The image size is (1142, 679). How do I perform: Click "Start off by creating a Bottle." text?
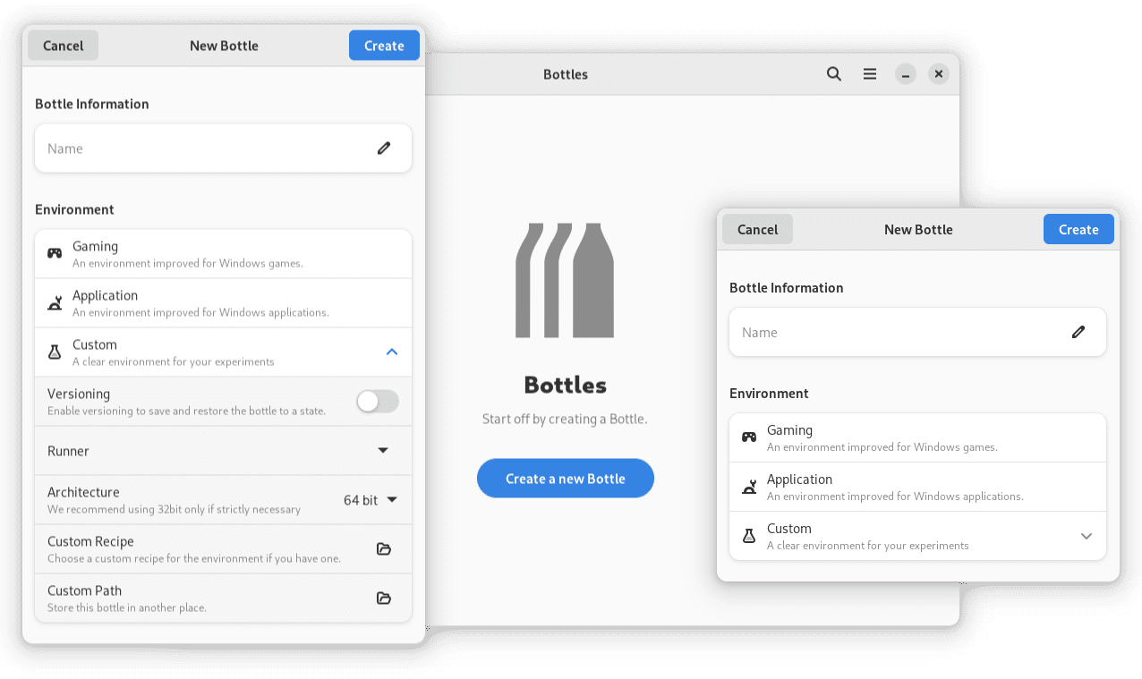click(x=565, y=419)
